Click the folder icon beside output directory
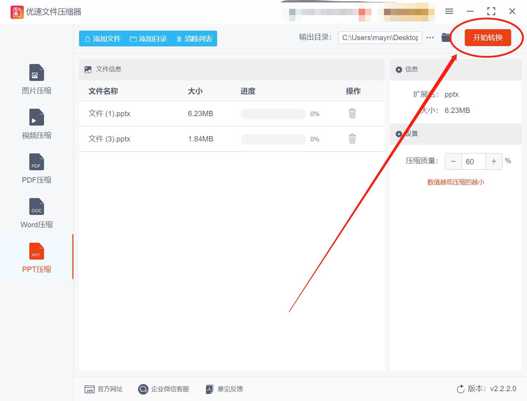The width and height of the screenshot is (527, 401). pos(446,37)
